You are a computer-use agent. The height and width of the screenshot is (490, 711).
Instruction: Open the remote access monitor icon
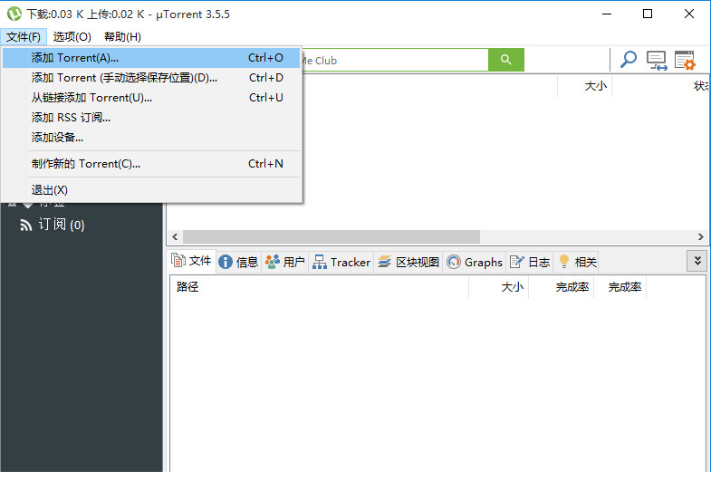656,61
